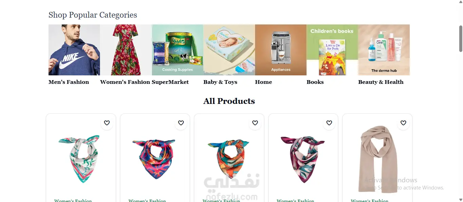Click the Baby & Toys label
This screenshot has width=463, height=202.
click(x=220, y=82)
